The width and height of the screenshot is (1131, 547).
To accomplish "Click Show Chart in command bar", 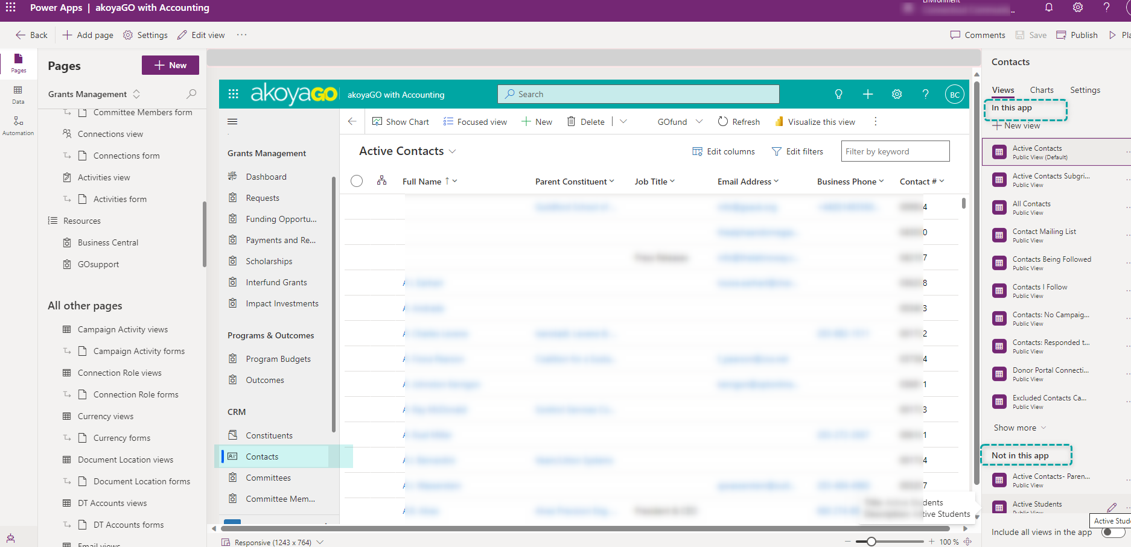I will [x=401, y=122].
